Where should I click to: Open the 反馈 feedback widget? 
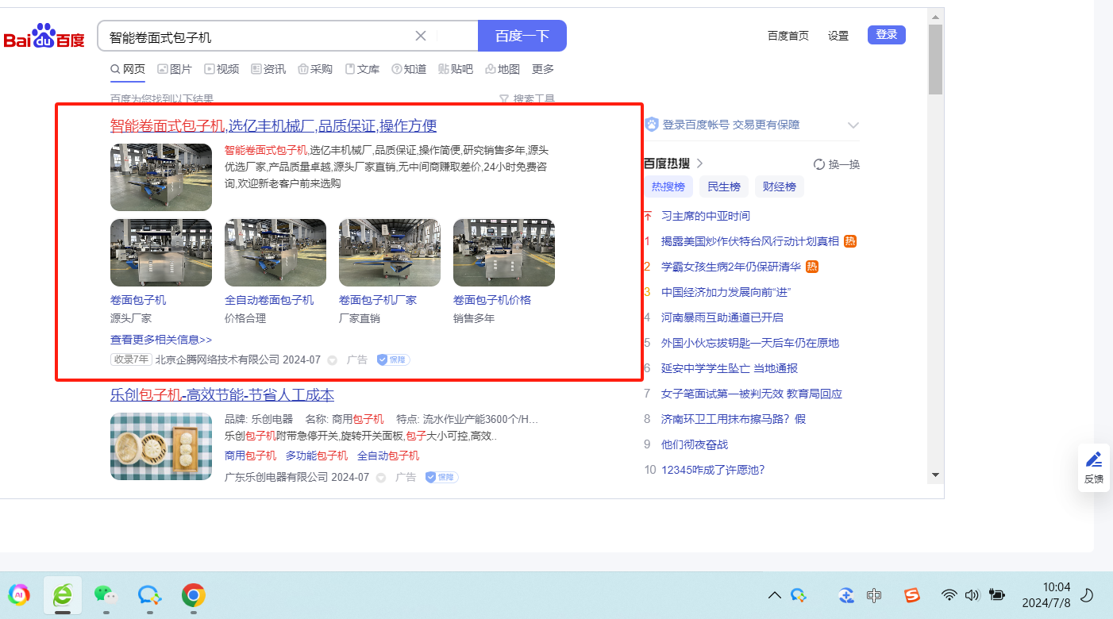[x=1093, y=467]
